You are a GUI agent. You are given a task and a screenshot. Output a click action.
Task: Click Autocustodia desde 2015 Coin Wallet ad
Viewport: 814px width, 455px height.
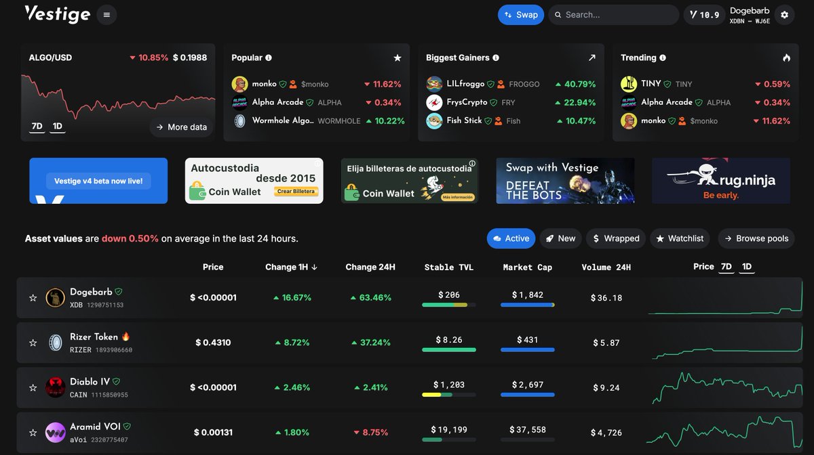tap(254, 181)
